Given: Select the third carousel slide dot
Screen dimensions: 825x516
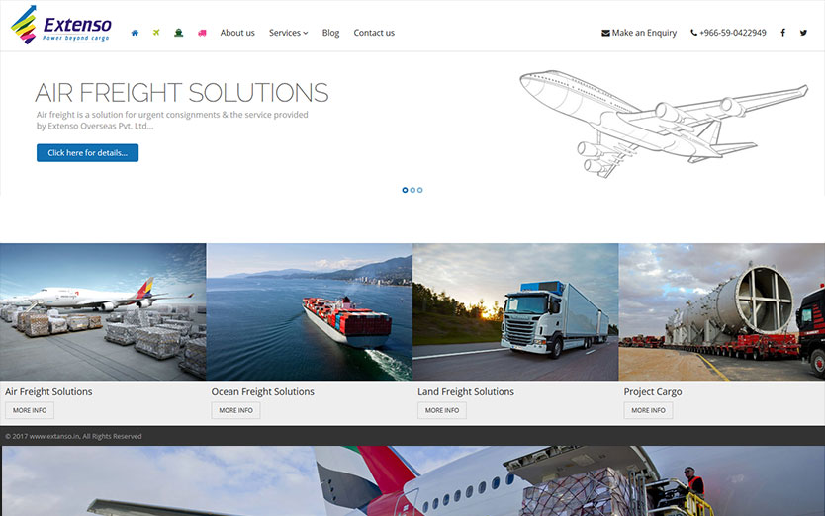Looking at the screenshot, I should coord(419,190).
